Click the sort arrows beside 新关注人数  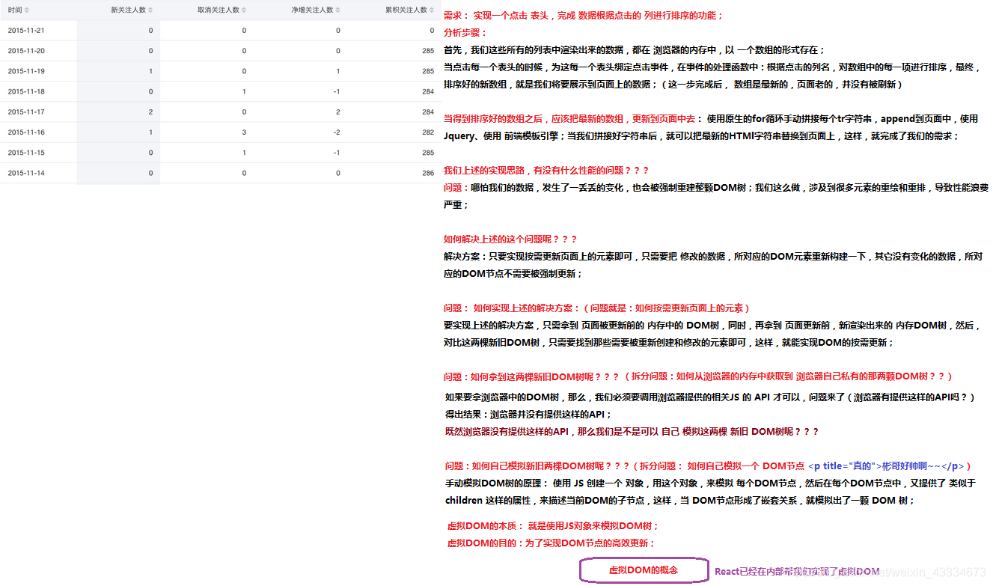point(150,10)
